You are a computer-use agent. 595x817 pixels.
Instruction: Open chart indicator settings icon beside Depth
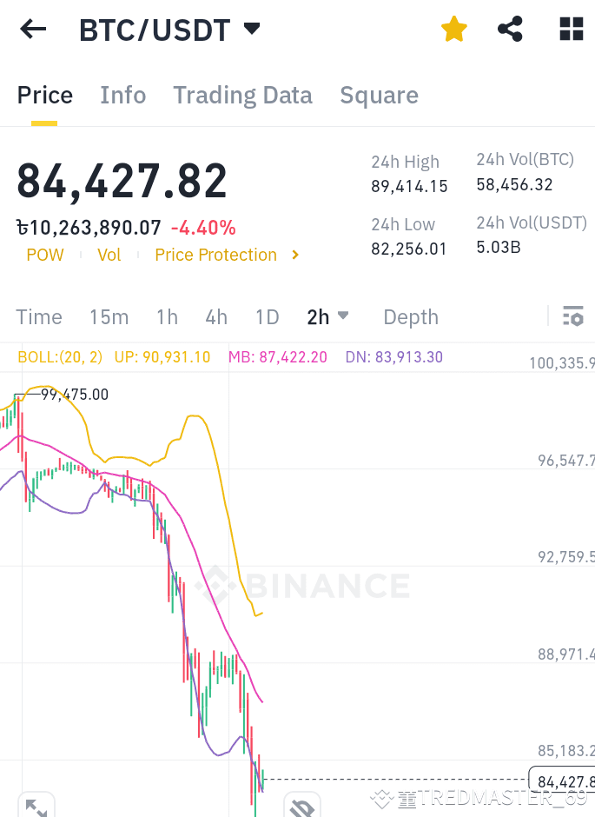[x=573, y=316]
